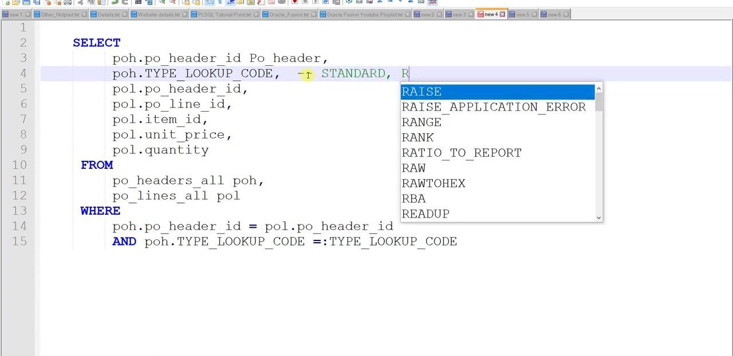The image size is (733, 356).
Task: Click the join condition on line 14
Action: click(x=253, y=226)
